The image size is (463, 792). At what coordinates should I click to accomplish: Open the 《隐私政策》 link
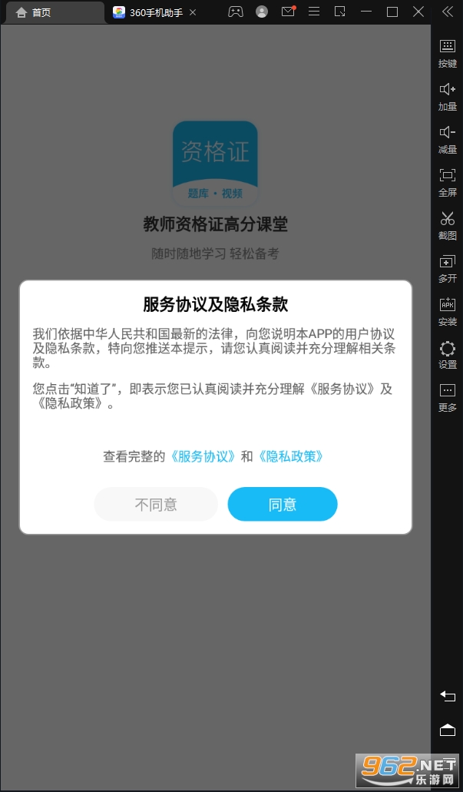(x=290, y=456)
